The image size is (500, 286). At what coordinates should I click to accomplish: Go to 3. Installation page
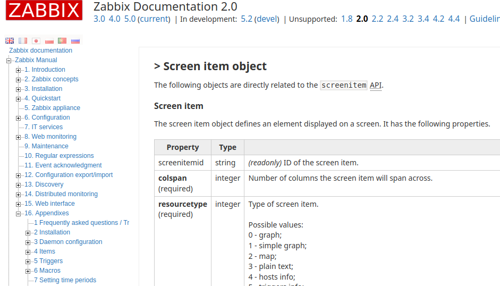click(44, 89)
